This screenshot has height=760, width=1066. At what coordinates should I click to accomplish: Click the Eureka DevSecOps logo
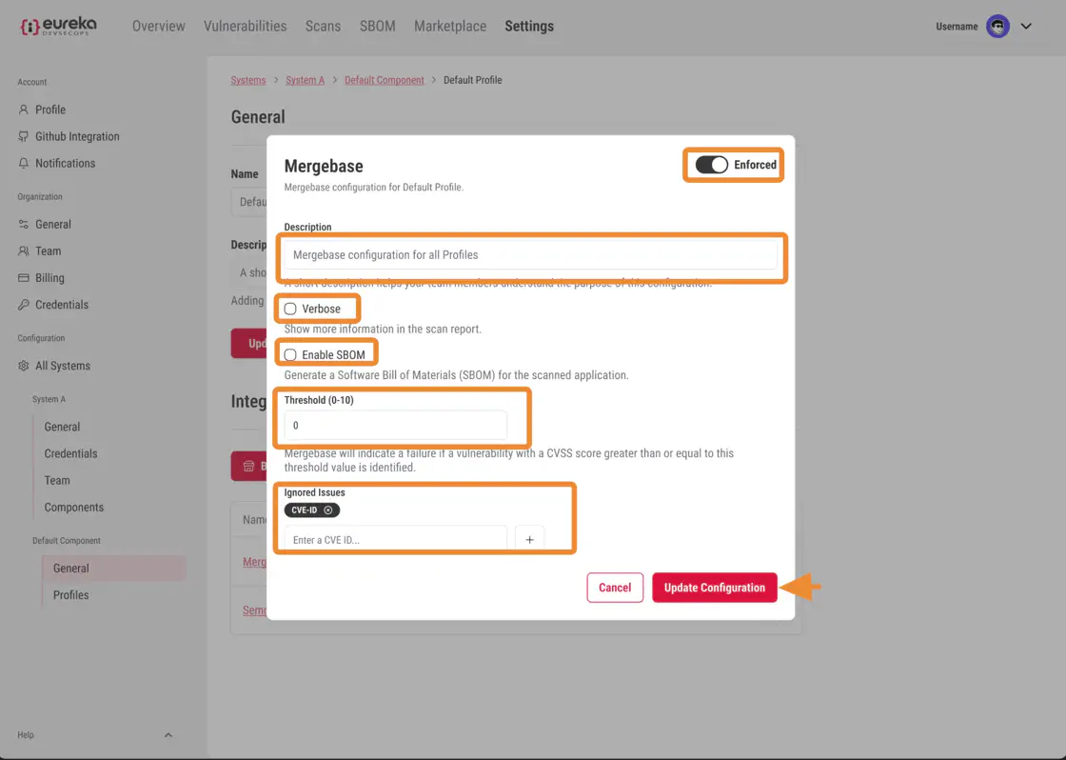pyautogui.click(x=57, y=27)
